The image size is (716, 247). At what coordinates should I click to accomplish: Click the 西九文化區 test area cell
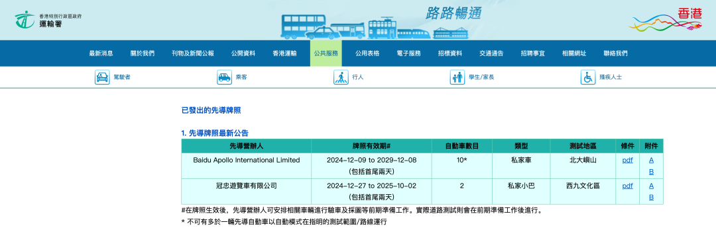coord(583,191)
